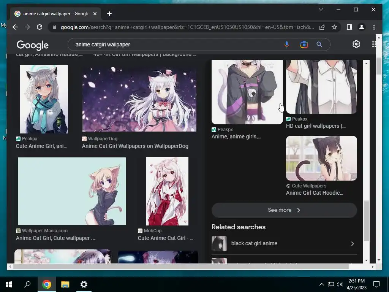
Task: Open the Chrome profile icon
Action: click(362, 27)
